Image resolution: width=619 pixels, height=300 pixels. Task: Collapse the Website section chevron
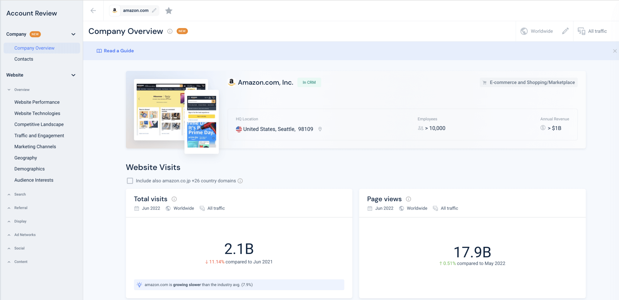pyautogui.click(x=73, y=75)
